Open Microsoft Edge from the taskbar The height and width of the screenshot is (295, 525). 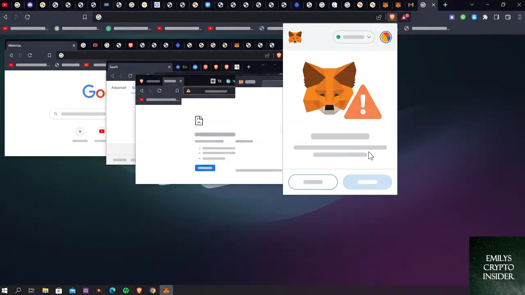[x=112, y=290]
